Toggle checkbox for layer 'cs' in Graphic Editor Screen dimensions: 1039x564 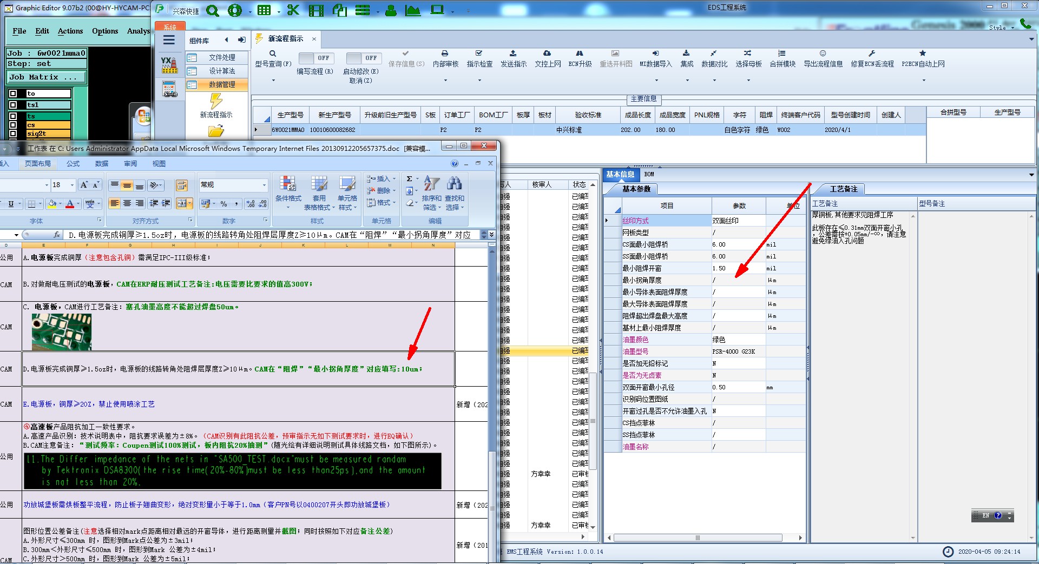[13, 125]
